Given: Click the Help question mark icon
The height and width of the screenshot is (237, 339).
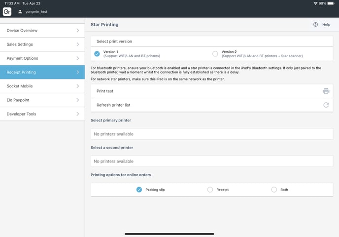Looking at the screenshot, I should [x=315, y=24].
